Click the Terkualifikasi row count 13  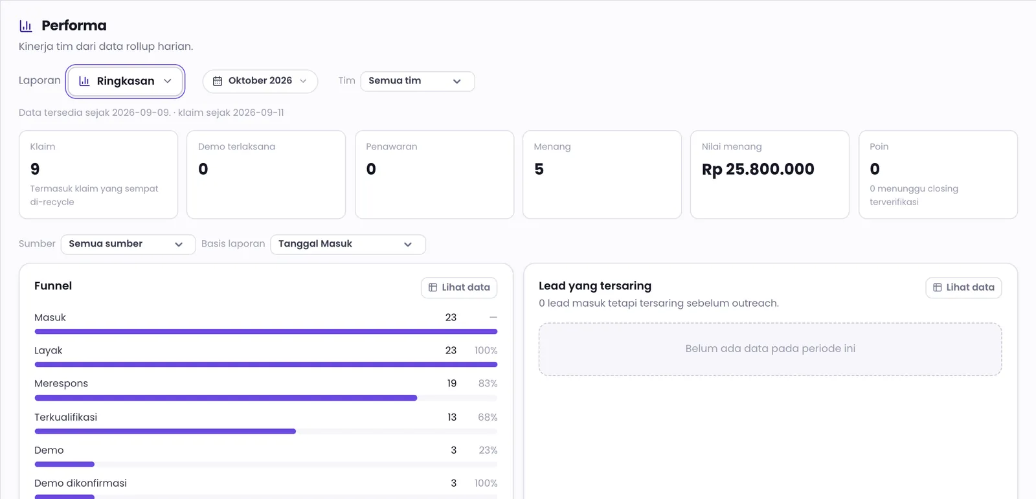tap(452, 417)
